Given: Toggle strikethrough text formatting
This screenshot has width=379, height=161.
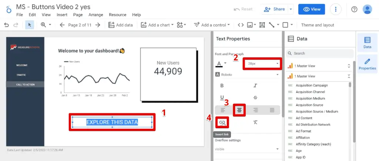Looking at the screenshot, I should click(255, 98).
